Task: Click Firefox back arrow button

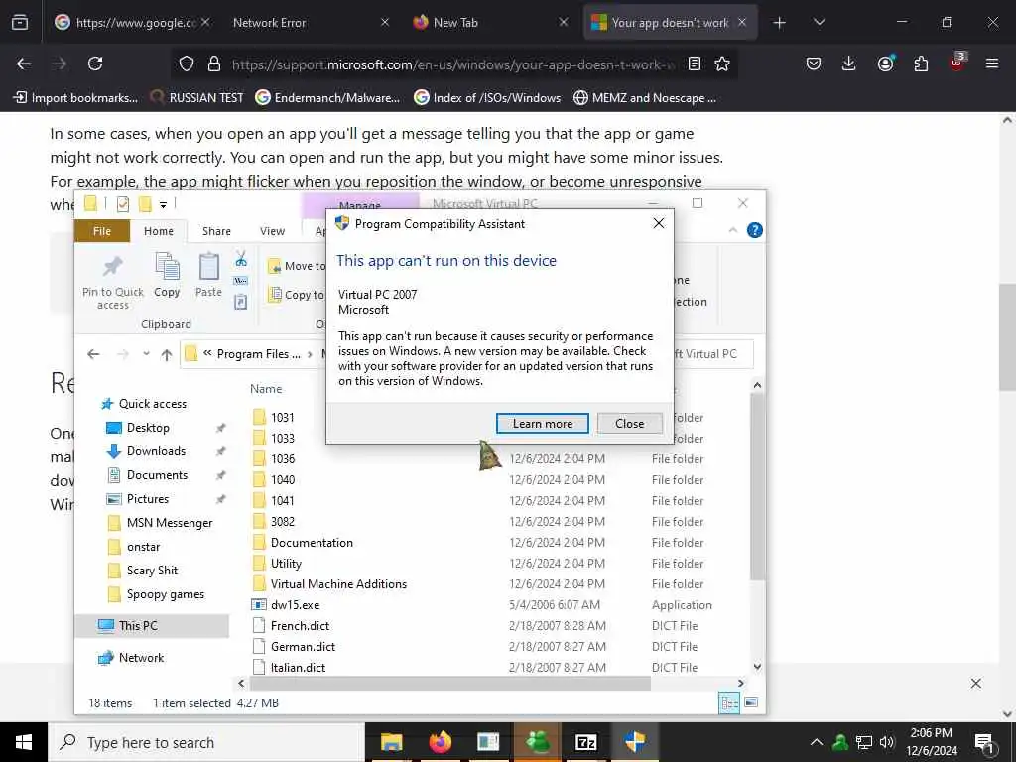Action: tap(24, 63)
